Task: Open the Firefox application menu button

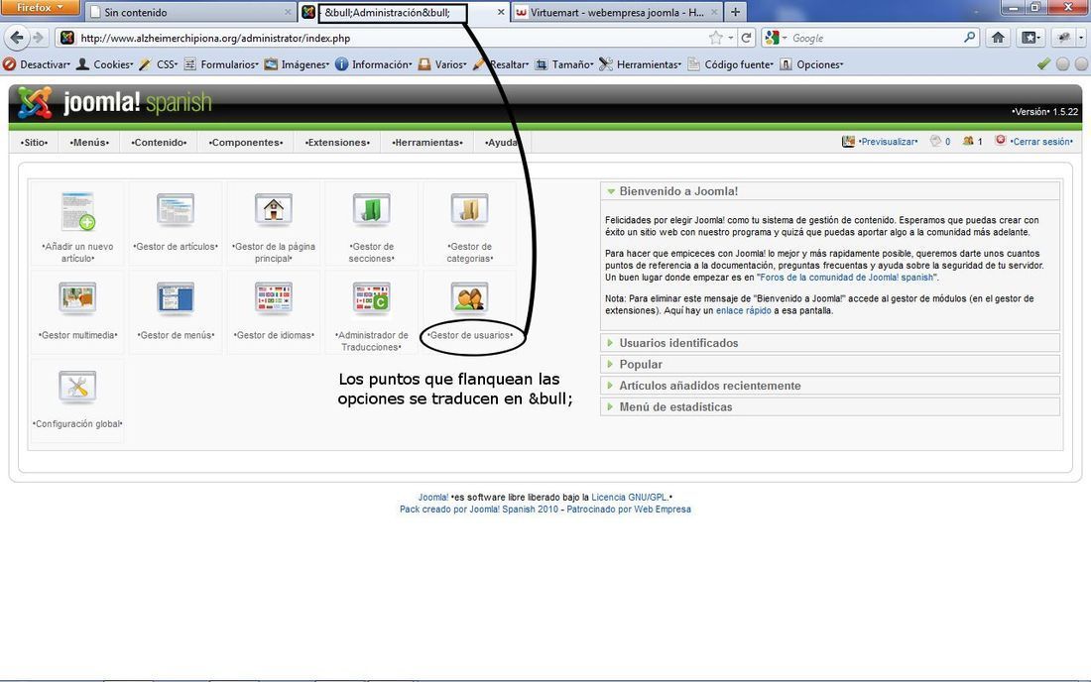Action: (40, 8)
